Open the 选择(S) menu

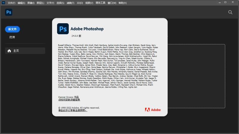tap(60, 3)
